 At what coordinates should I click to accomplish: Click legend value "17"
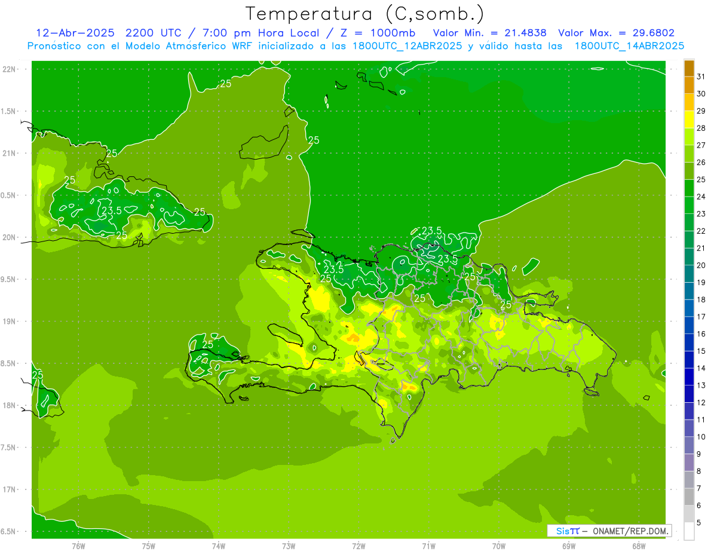tap(701, 317)
